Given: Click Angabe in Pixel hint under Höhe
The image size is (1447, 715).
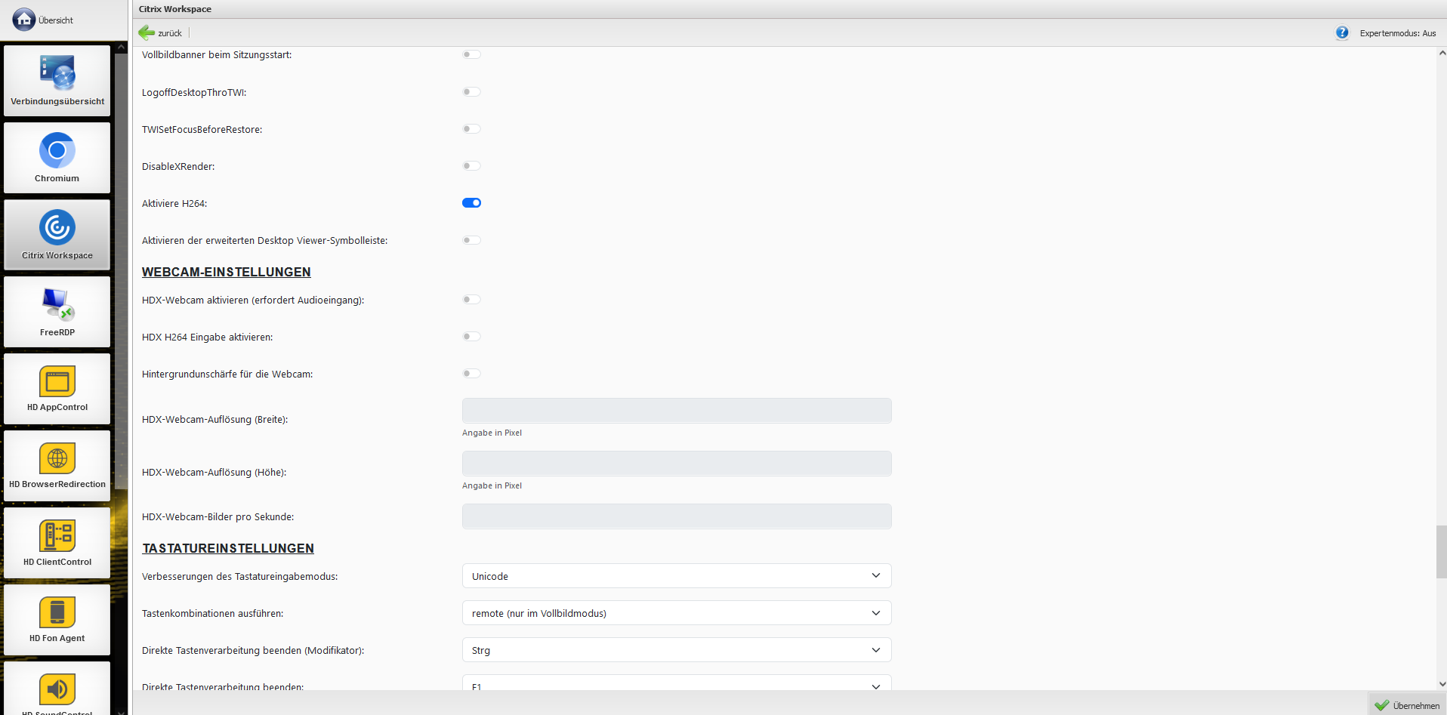Looking at the screenshot, I should 492,485.
